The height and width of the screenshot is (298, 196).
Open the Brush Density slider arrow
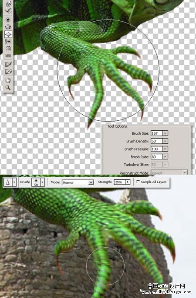click(165, 141)
